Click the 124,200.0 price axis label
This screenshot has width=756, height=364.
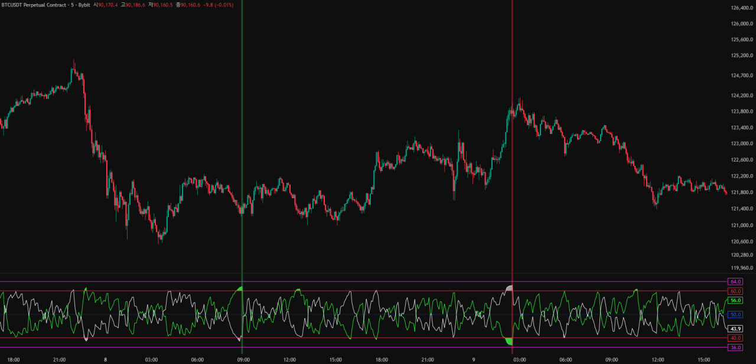(741, 95)
